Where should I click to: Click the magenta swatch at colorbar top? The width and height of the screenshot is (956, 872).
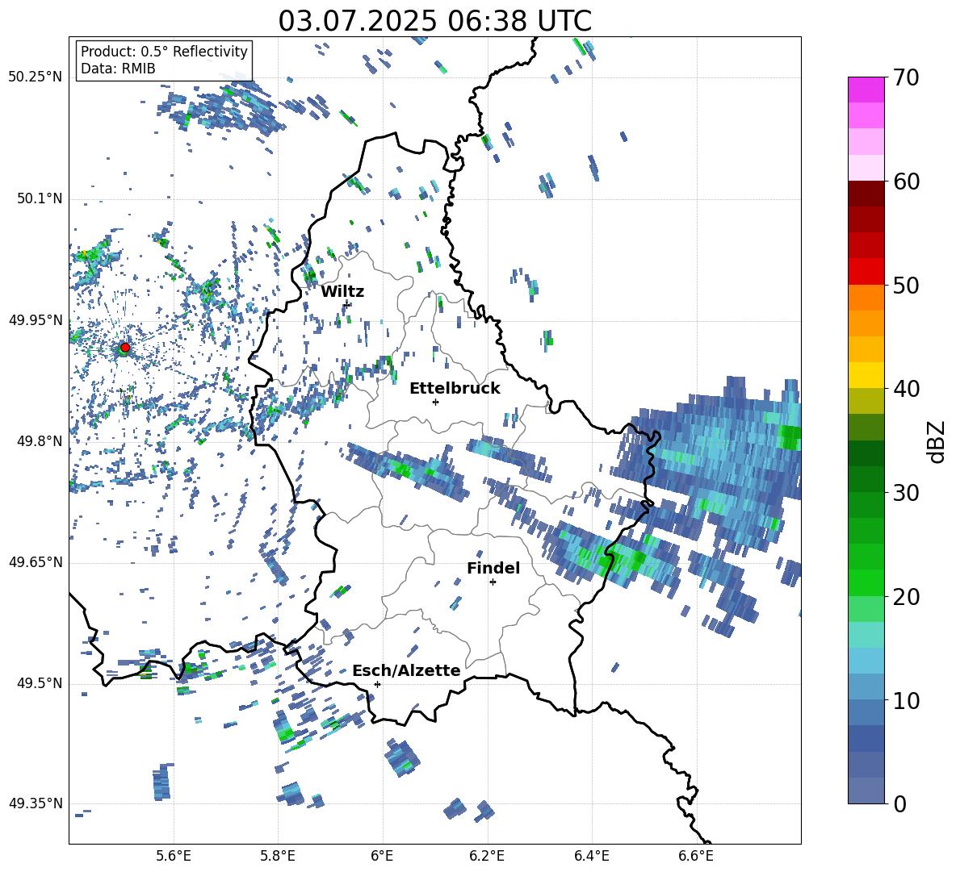coord(866,90)
